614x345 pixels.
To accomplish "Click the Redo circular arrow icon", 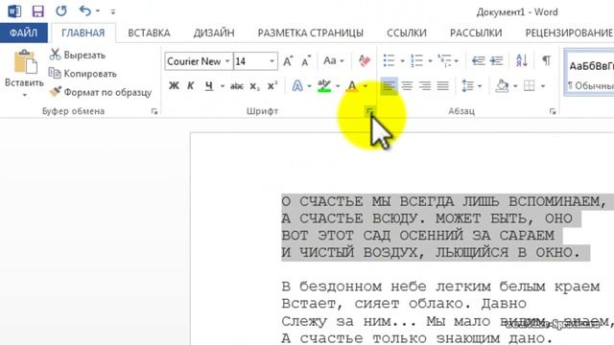I will [x=61, y=11].
